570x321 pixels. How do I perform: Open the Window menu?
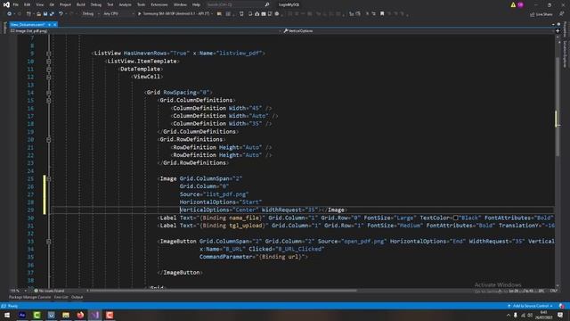(180, 4)
